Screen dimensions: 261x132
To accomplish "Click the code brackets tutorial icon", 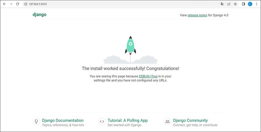I will (102, 122).
